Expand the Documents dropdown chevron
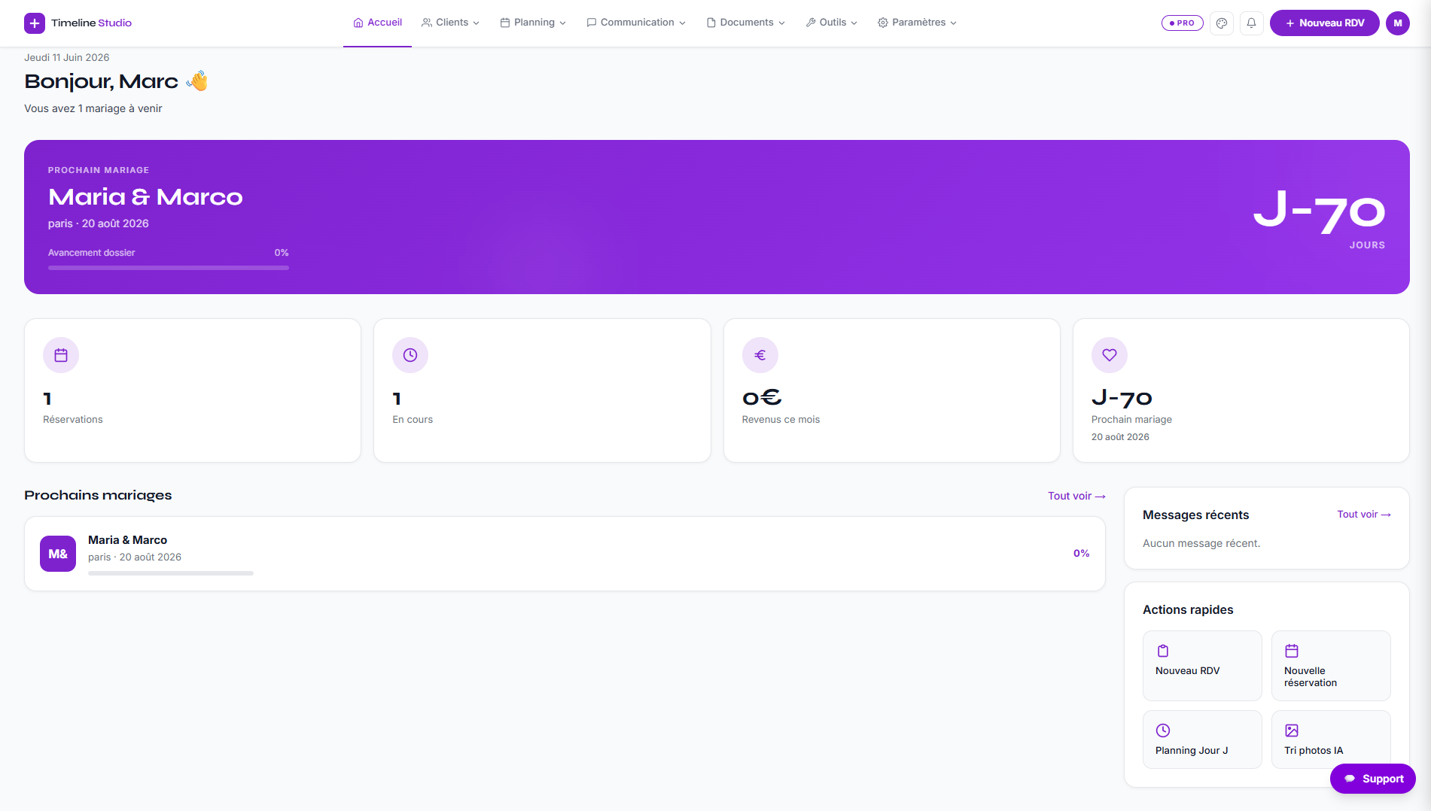1431x811 pixels. coord(782,23)
